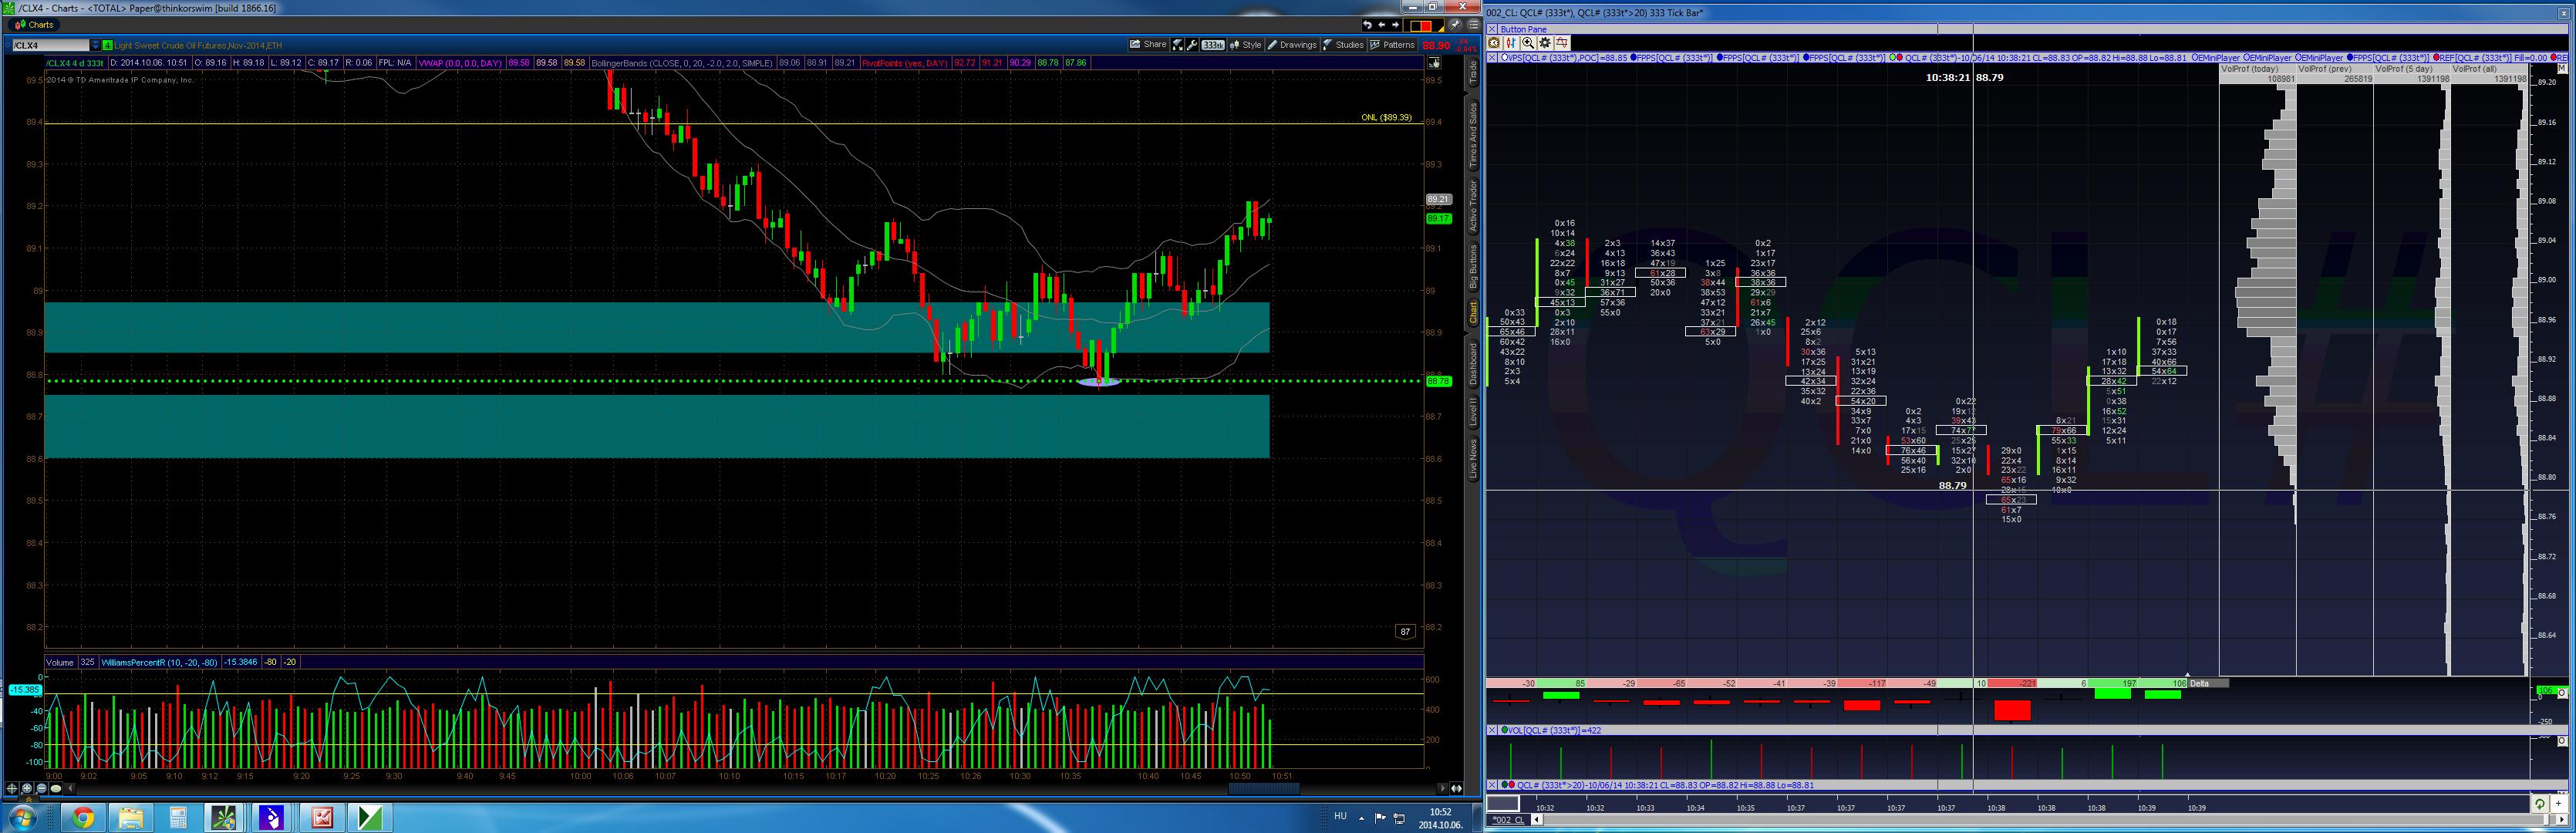Open the Studies menu
The image size is (2576, 833).
coord(1344,45)
